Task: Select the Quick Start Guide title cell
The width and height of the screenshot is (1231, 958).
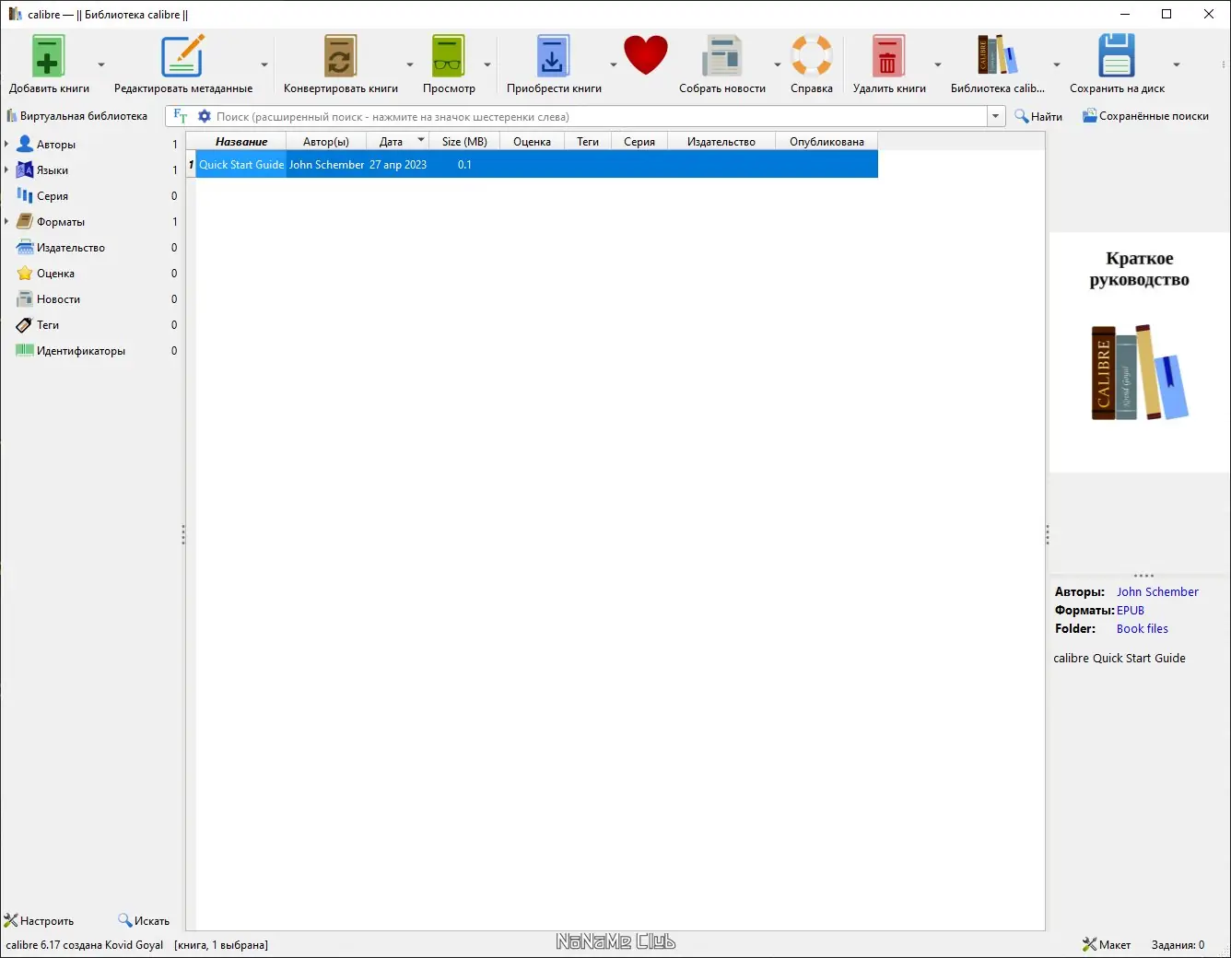Action: (241, 164)
